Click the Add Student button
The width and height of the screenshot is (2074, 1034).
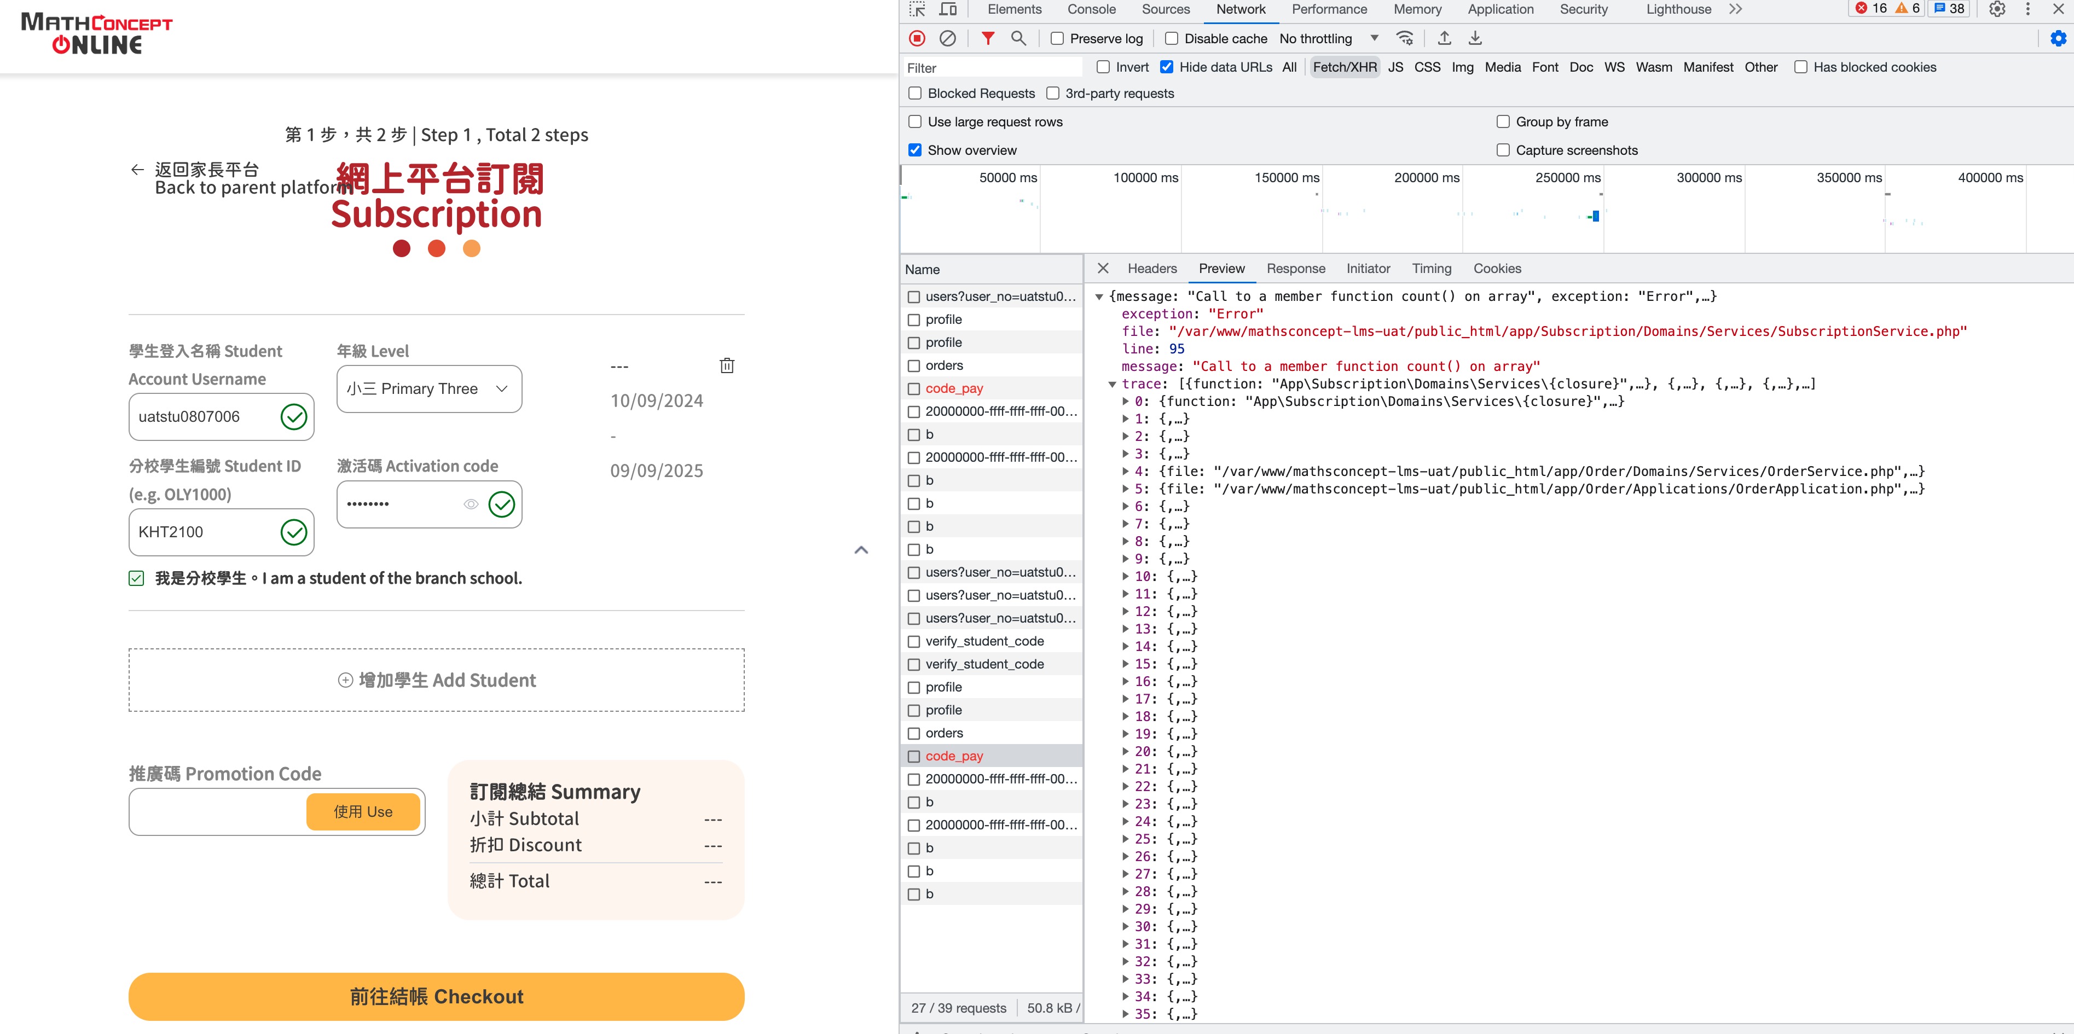[436, 680]
